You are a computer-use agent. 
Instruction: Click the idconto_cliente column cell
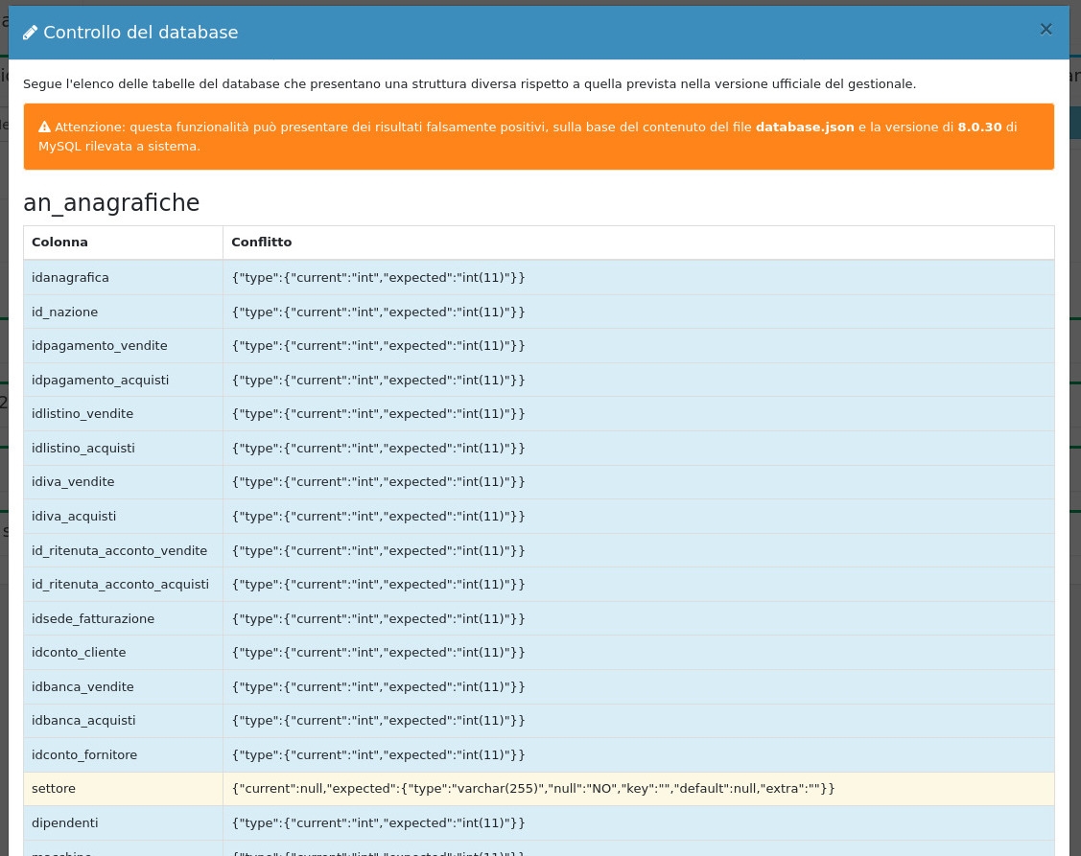click(79, 653)
